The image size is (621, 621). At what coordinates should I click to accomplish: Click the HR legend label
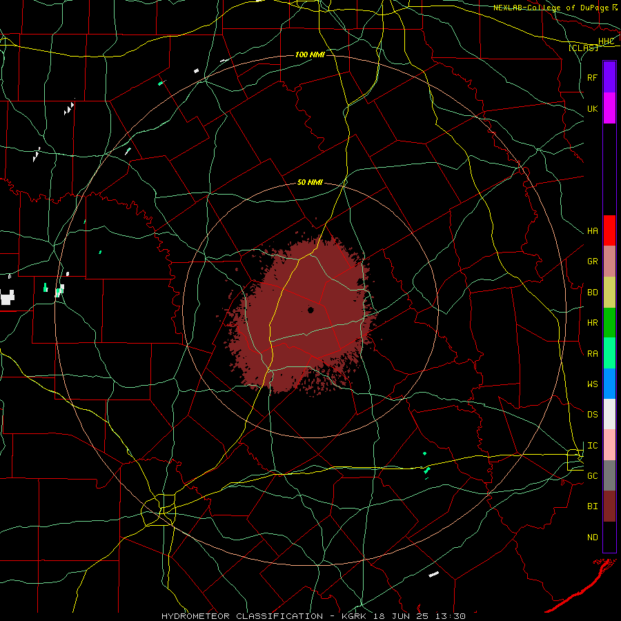coord(592,323)
